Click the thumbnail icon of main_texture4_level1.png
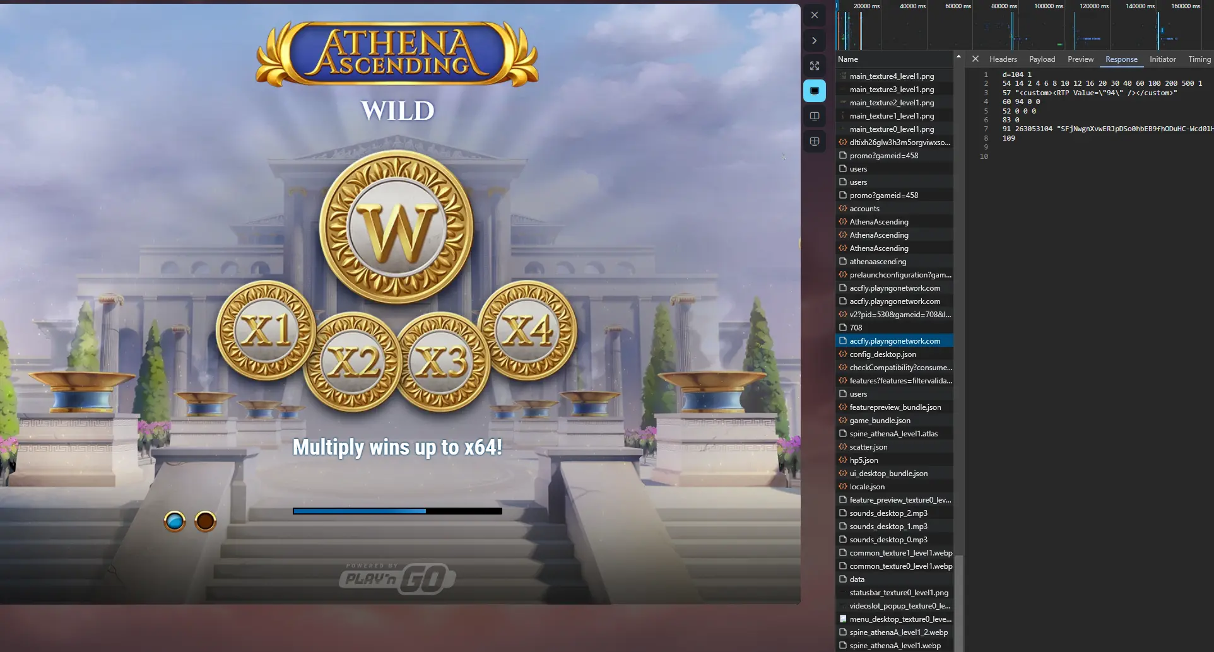 (x=842, y=76)
